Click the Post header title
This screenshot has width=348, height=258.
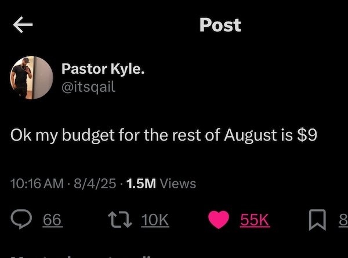tap(220, 25)
